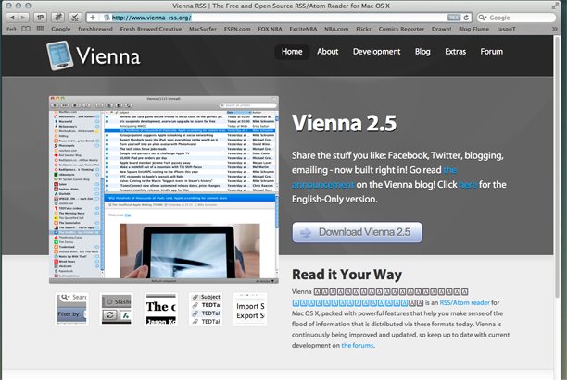The width and height of the screenshot is (567, 380).
Task: Open the search engine magnifier dropdown
Action: (x=483, y=18)
